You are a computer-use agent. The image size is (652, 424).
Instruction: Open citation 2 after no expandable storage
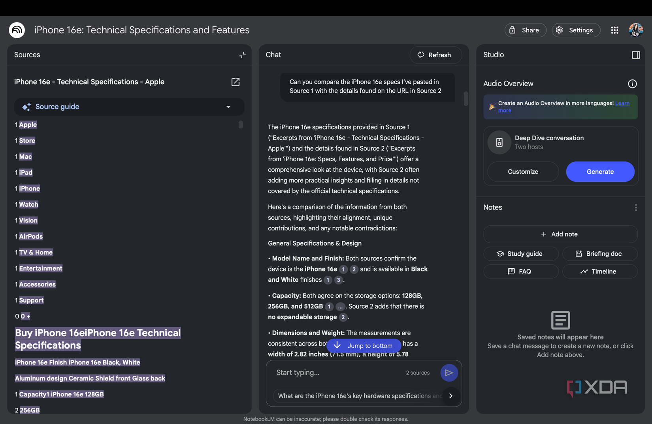click(x=343, y=317)
